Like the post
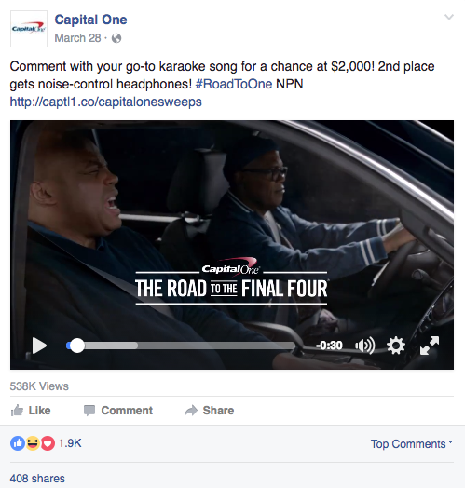The image size is (465, 488). coord(31,411)
